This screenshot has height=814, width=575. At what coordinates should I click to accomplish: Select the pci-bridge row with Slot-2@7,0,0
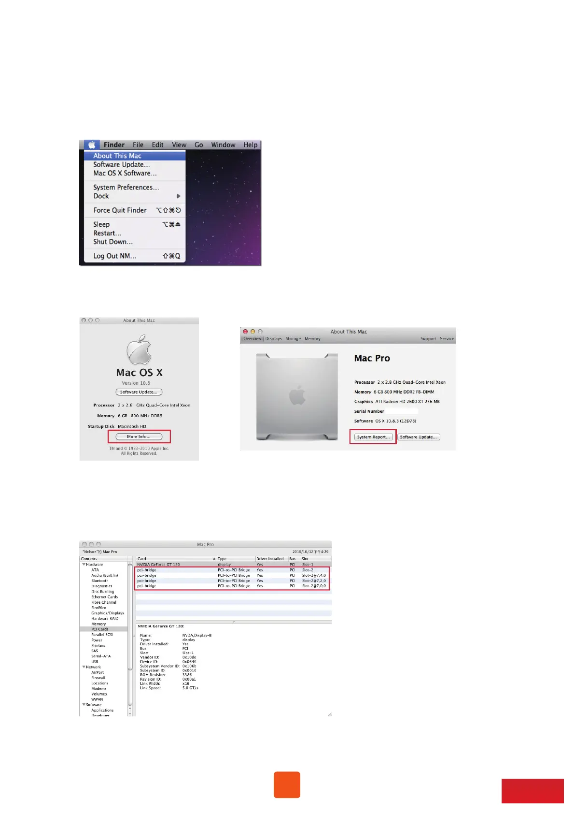[234, 586]
